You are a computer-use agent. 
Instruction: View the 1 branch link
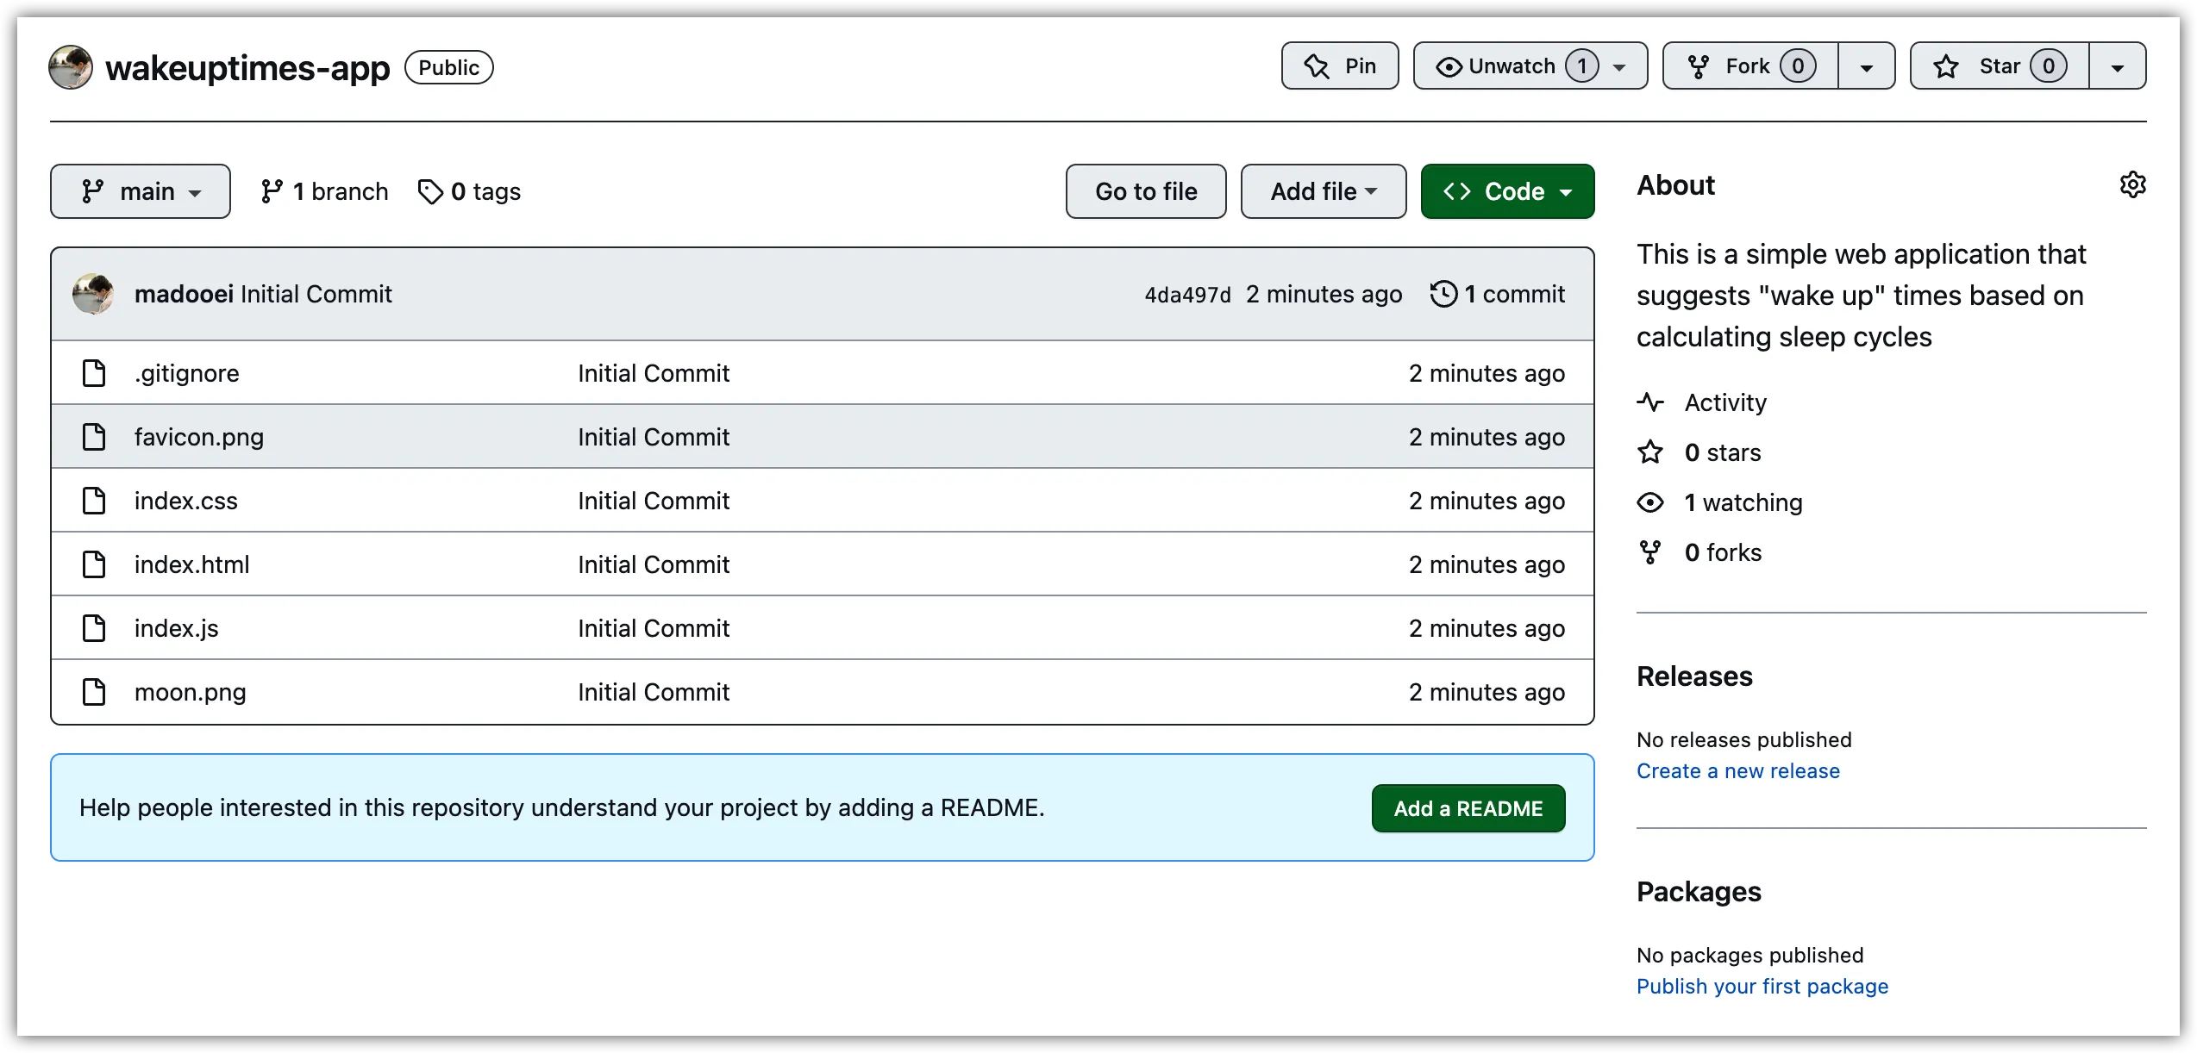click(324, 191)
